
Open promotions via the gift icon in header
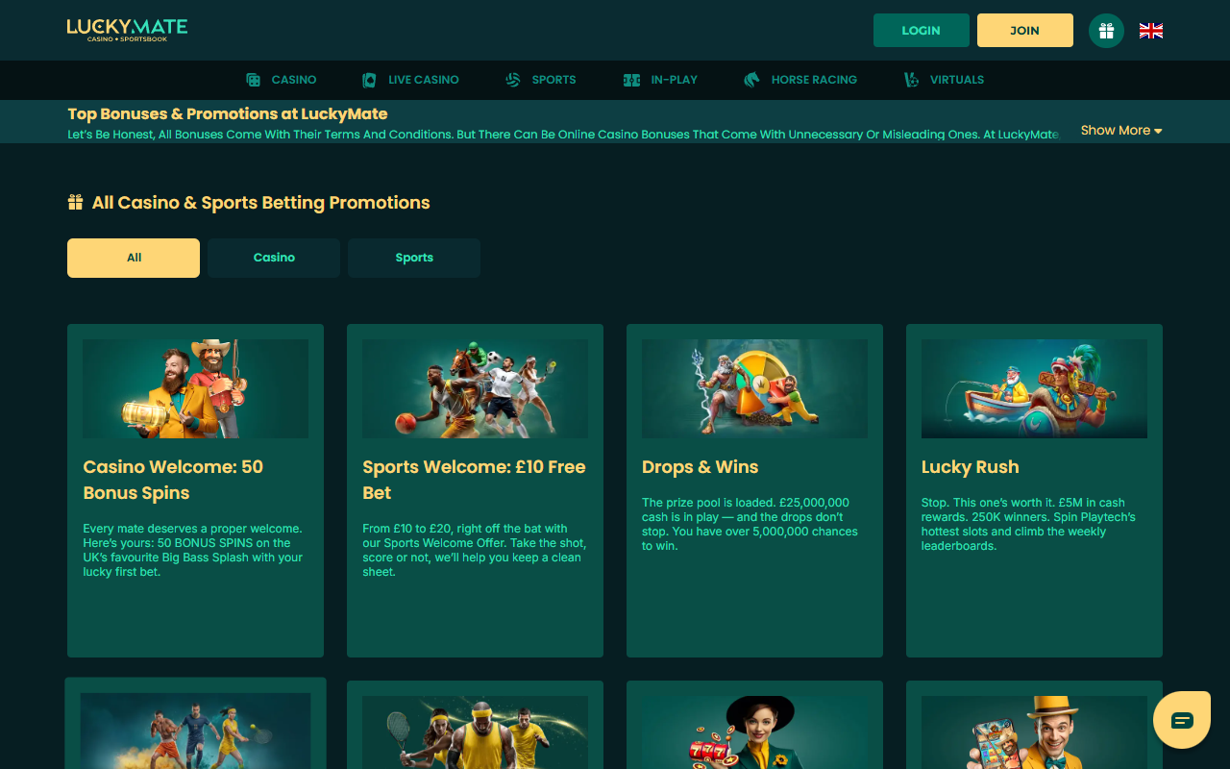[x=1106, y=30]
